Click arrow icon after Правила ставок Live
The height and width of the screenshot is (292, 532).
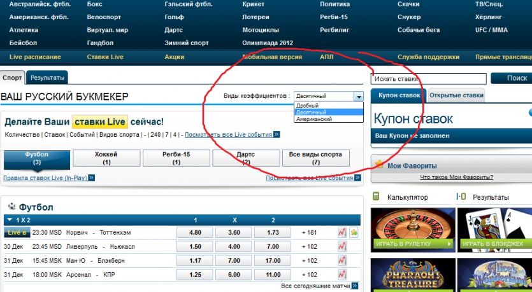coord(92,177)
